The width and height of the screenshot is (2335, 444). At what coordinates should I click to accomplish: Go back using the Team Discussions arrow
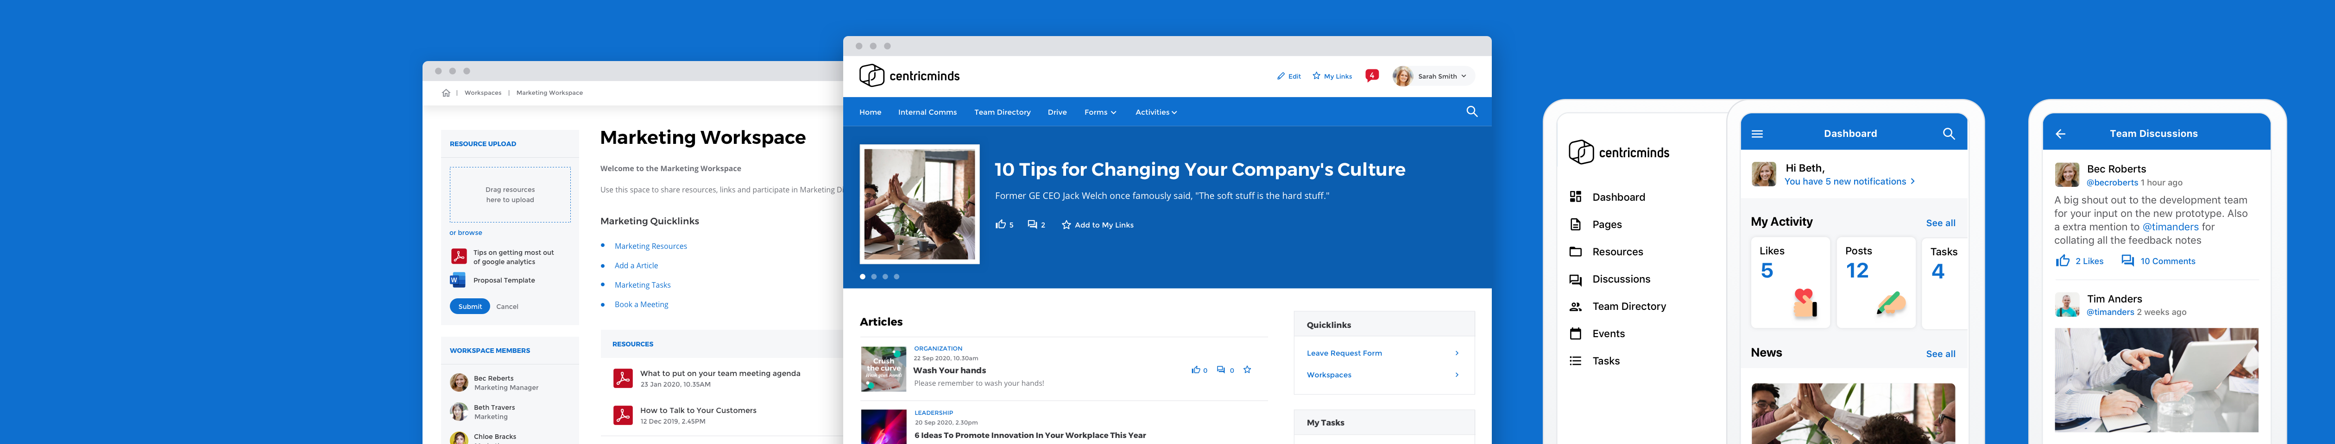coord(2060,134)
